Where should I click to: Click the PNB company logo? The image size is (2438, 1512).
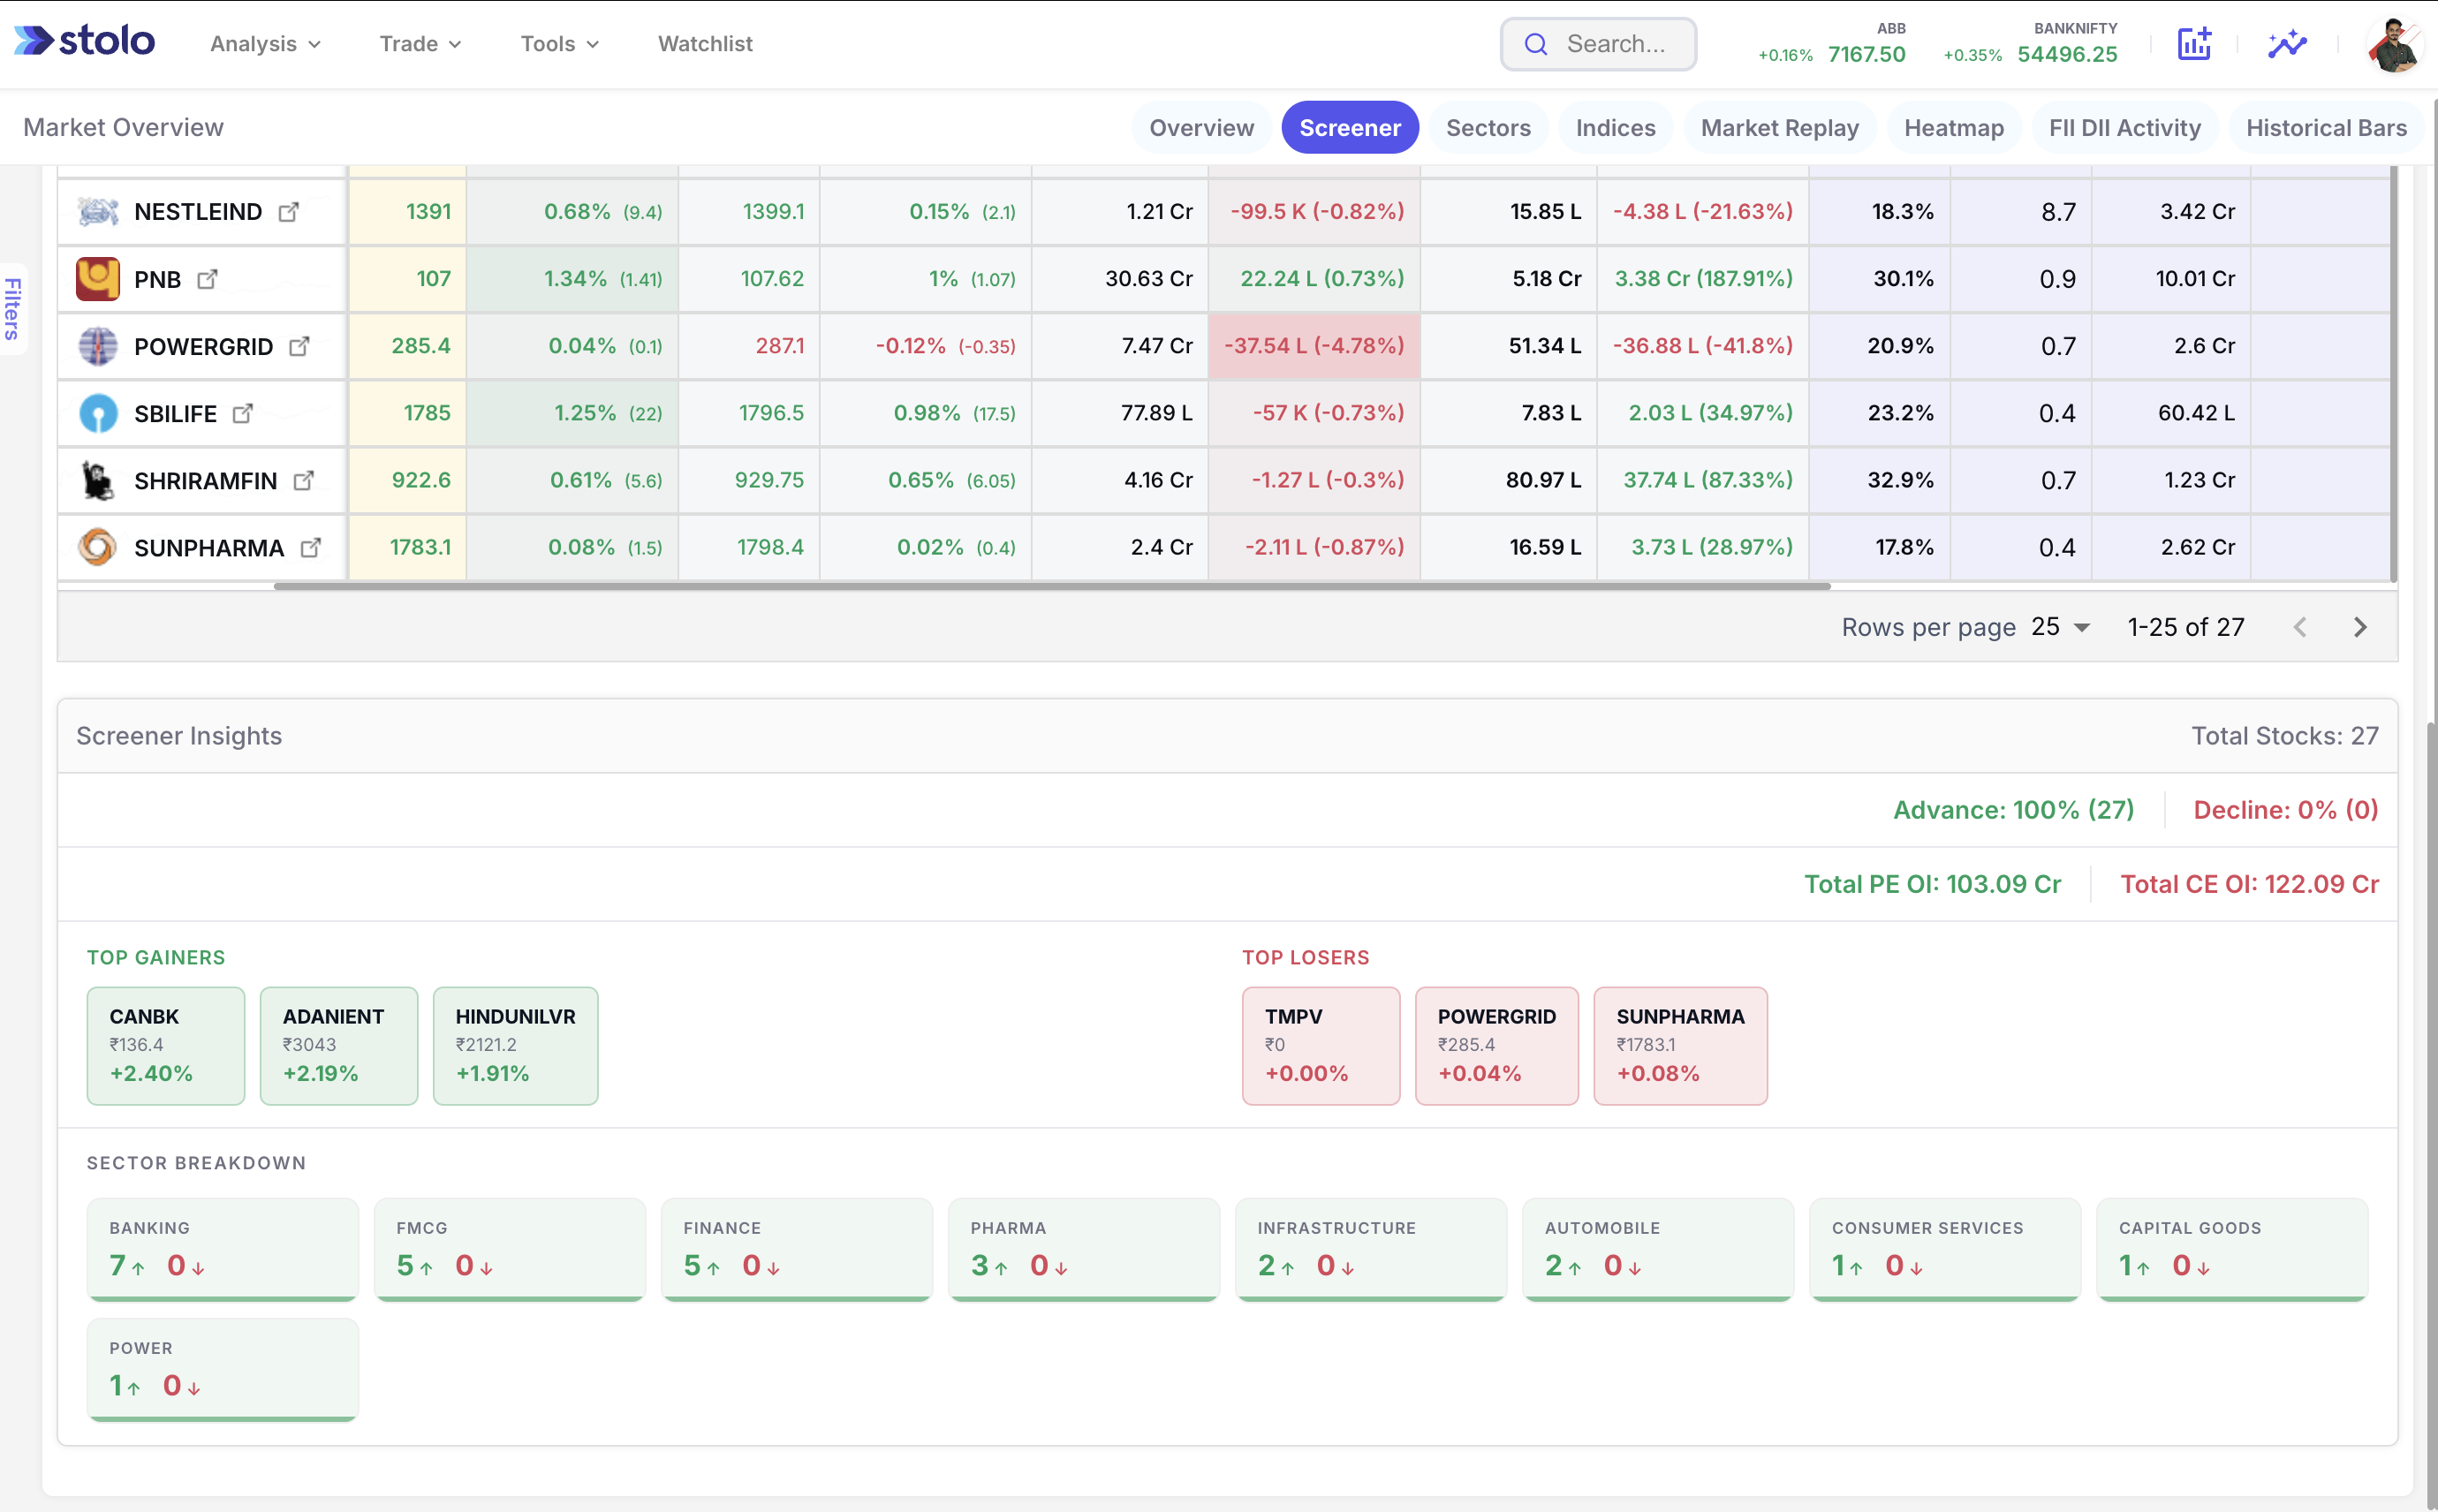(98, 279)
